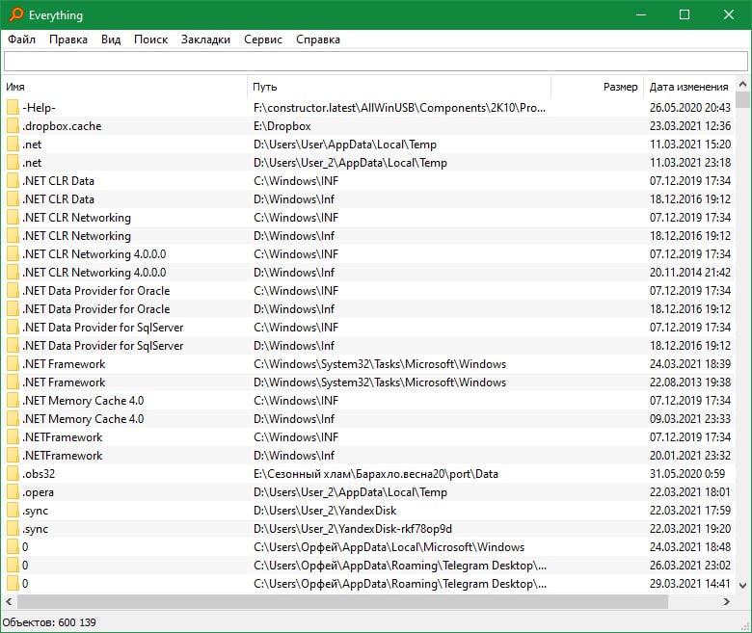The height and width of the screenshot is (633, 752).
Task: Click folder icon beside .obs32
Action: pos(13,474)
